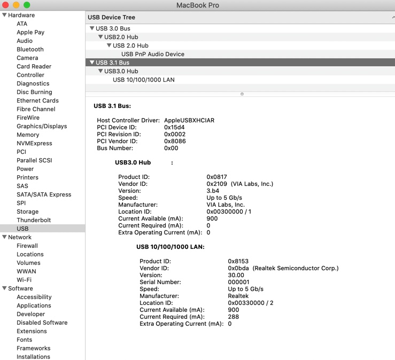The height and width of the screenshot is (360, 395).
Task: Select Disabled Software in the sidebar
Action: [x=42, y=323]
